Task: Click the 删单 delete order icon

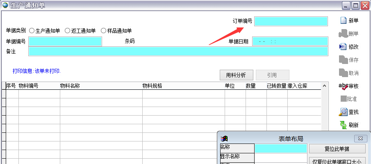Action: (343, 34)
